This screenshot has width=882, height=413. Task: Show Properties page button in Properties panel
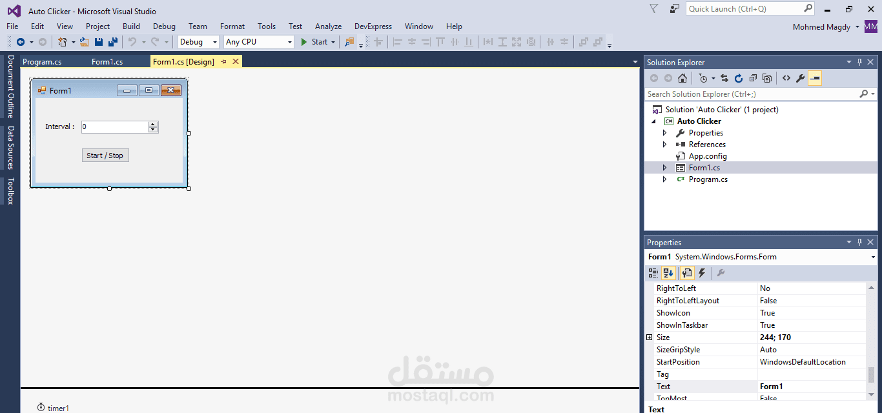[x=687, y=273]
